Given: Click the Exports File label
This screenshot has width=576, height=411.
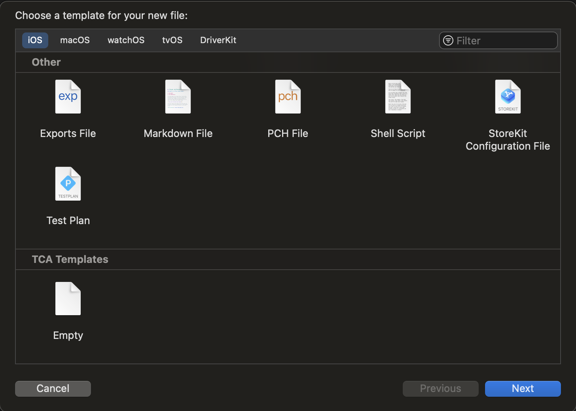Looking at the screenshot, I should click(x=68, y=133).
